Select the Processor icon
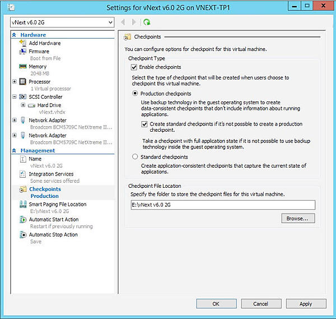 [23, 81]
